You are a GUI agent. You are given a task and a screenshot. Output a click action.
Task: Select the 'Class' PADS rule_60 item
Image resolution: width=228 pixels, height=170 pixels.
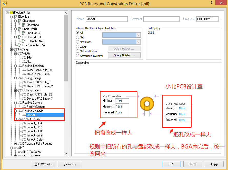point(39,70)
